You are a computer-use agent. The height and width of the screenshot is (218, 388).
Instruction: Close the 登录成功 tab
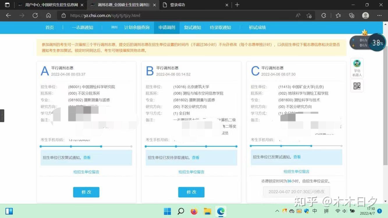pos(227,5)
